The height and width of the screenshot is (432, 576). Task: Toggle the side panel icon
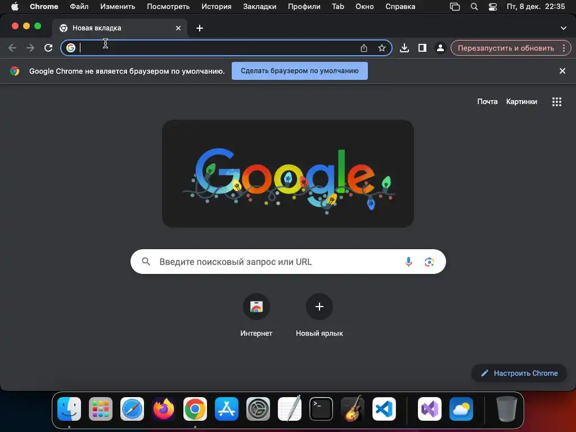(x=422, y=48)
